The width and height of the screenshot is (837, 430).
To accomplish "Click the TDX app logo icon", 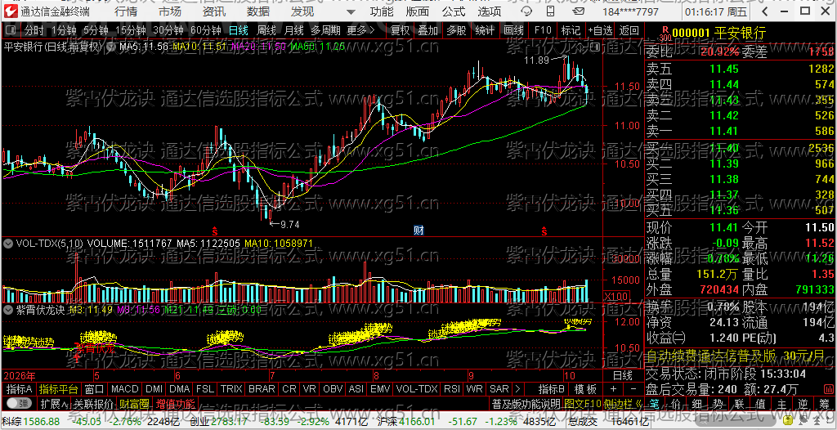I will (x=10, y=11).
